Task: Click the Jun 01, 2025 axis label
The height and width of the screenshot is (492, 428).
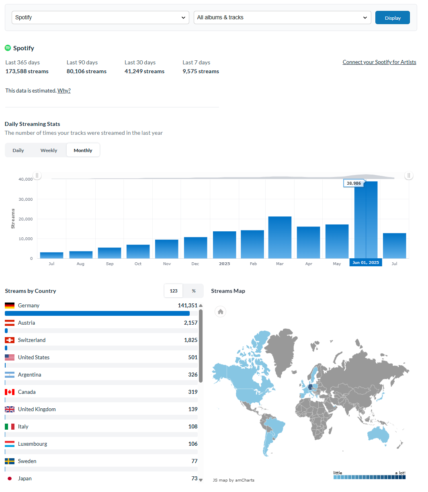Action: tap(366, 262)
